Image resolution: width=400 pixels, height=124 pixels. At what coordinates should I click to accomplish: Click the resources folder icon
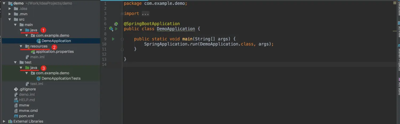coord(27,46)
